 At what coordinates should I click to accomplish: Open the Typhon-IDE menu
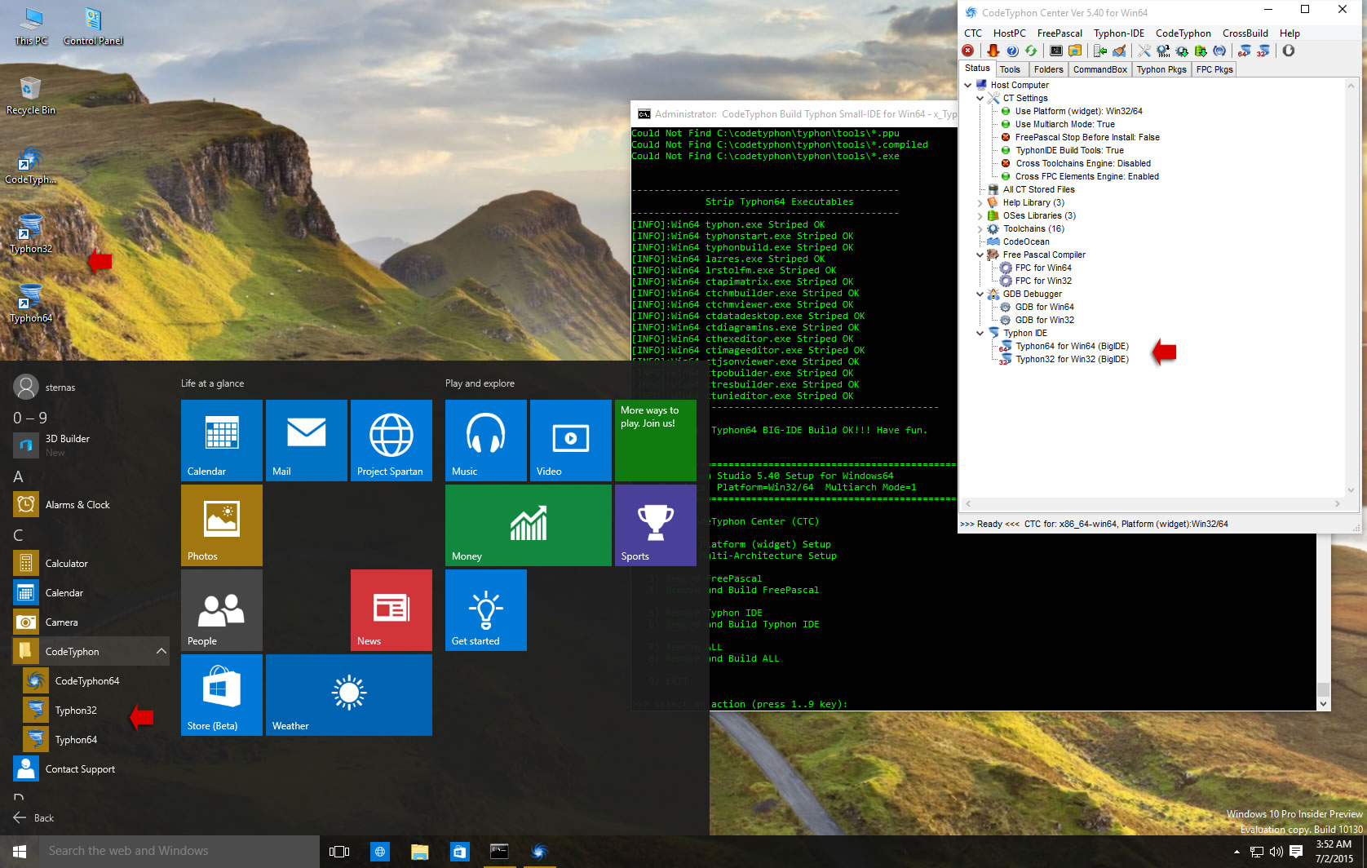coord(1119,33)
